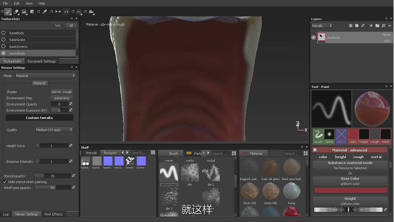Create a folder in Layers panel
394x222 pixels.
[377, 26]
